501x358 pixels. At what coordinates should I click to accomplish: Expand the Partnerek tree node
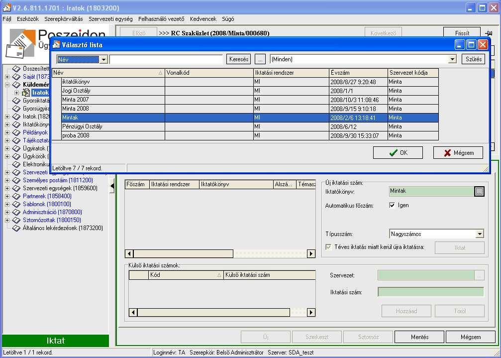pos(7,196)
